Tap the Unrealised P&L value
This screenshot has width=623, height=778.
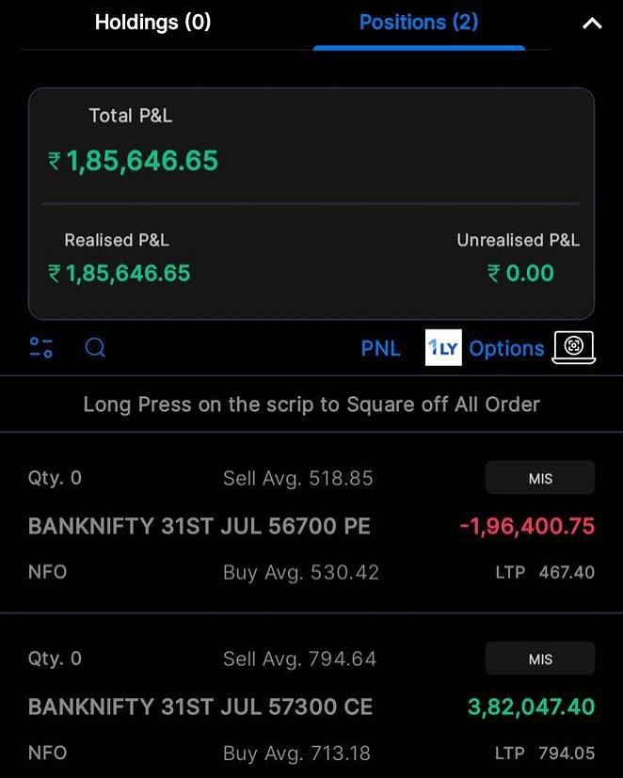click(x=520, y=274)
